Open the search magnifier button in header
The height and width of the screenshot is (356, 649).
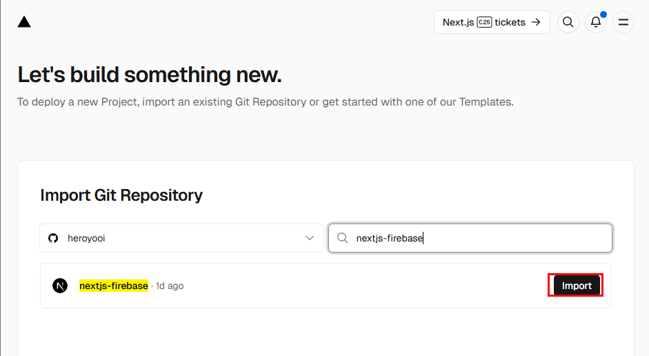click(x=568, y=22)
